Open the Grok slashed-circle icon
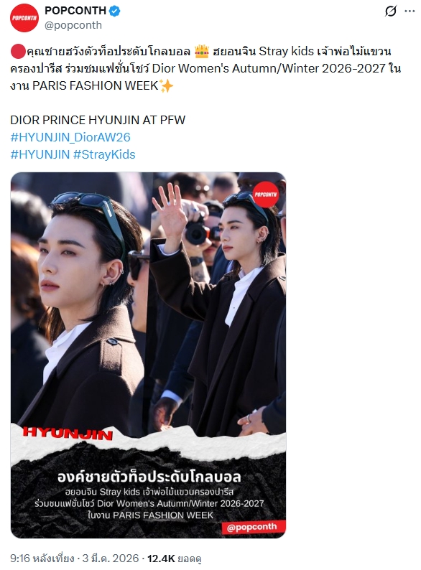 (390, 11)
